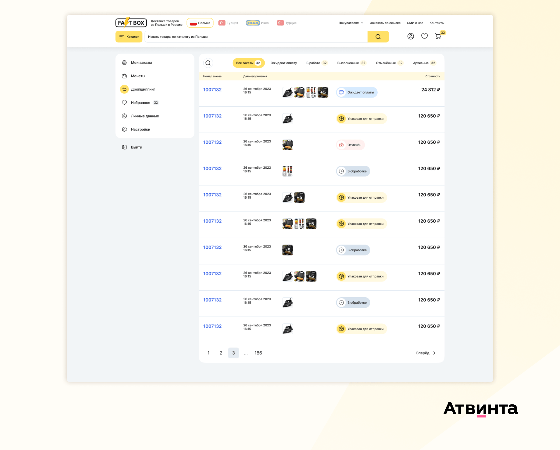This screenshot has height=450, width=560.
Task: Open Dropshipping in the sidebar
Action: coord(143,89)
